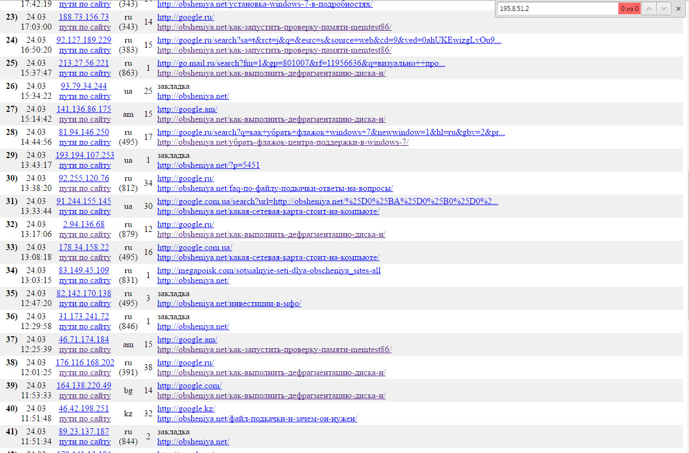689x453 pixels.
Task: Open 'пути по сайту' for row 38
Action: coord(85,372)
